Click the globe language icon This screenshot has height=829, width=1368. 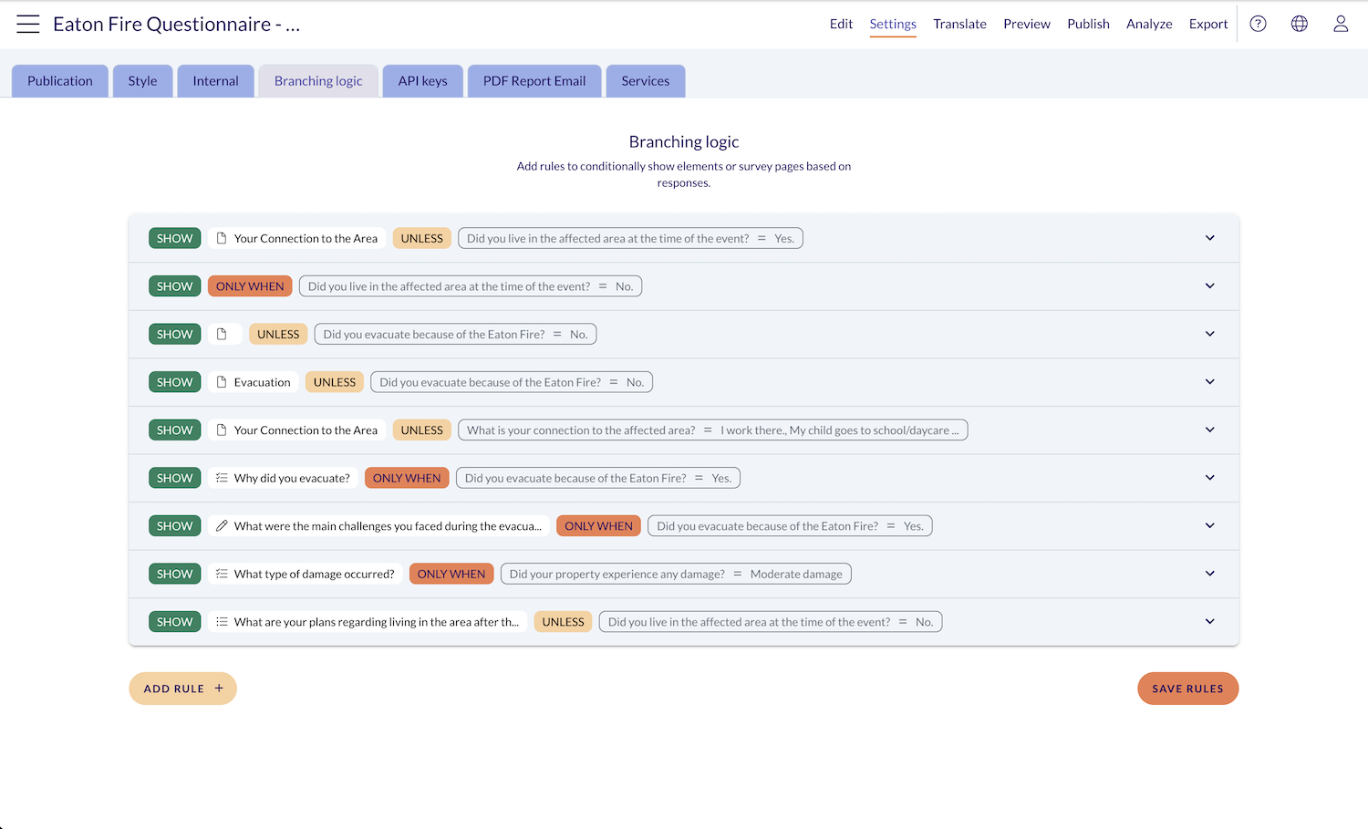click(x=1300, y=24)
